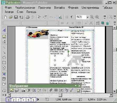
Task: Click next-pages arrow after page tabs
Action: pos(38,100)
